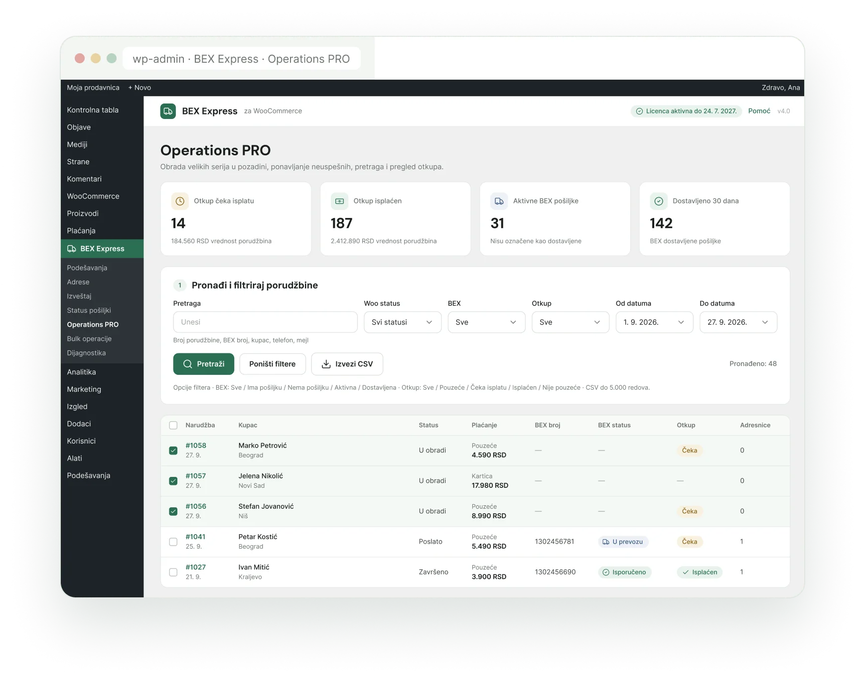
Task: Click the Isporučeno status badge
Action: pos(624,572)
